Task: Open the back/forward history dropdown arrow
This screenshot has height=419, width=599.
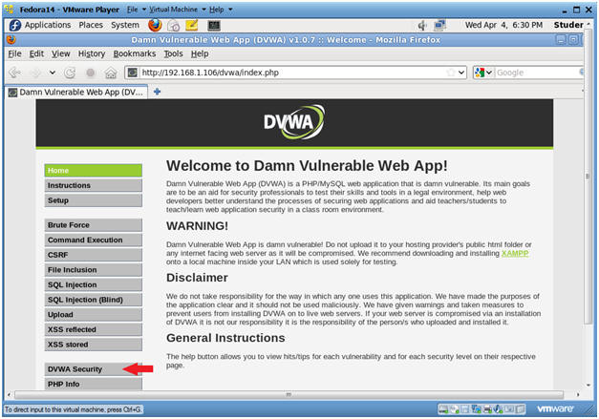Action: (x=53, y=73)
